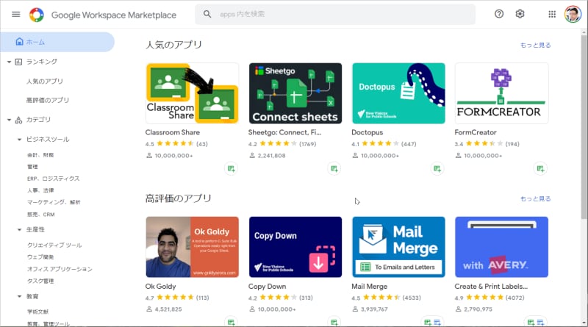The image size is (588, 327).
Task: Click the FormCreator title text
Action: coord(476,132)
